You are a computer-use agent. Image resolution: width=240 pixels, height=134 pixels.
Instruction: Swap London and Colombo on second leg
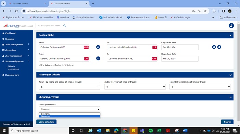tap(98, 58)
